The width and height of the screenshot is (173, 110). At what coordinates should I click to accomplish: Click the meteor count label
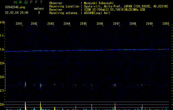pyautogui.click(x=39, y=9)
